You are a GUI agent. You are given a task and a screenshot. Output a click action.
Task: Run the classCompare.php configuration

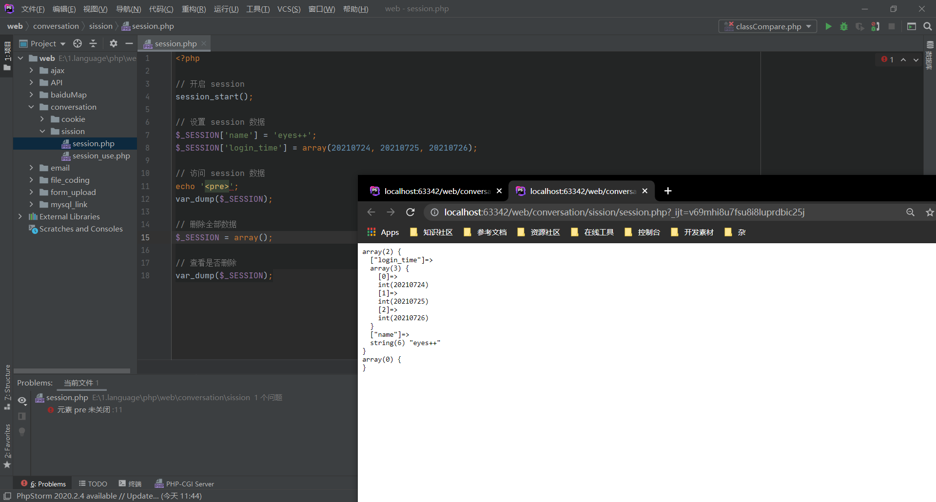click(828, 26)
